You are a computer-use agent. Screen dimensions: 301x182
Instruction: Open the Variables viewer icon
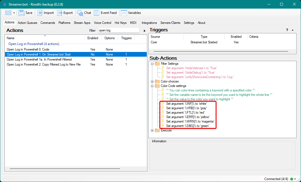click(124, 13)
